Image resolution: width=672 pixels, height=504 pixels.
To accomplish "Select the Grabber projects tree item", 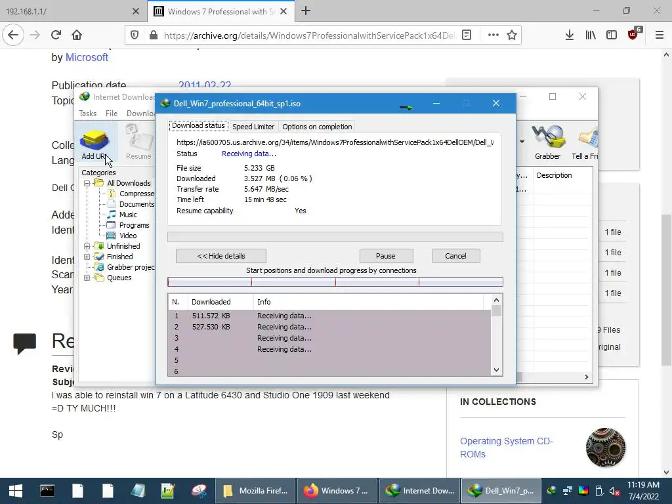I will pyautogui.click(x=125, y=268).
